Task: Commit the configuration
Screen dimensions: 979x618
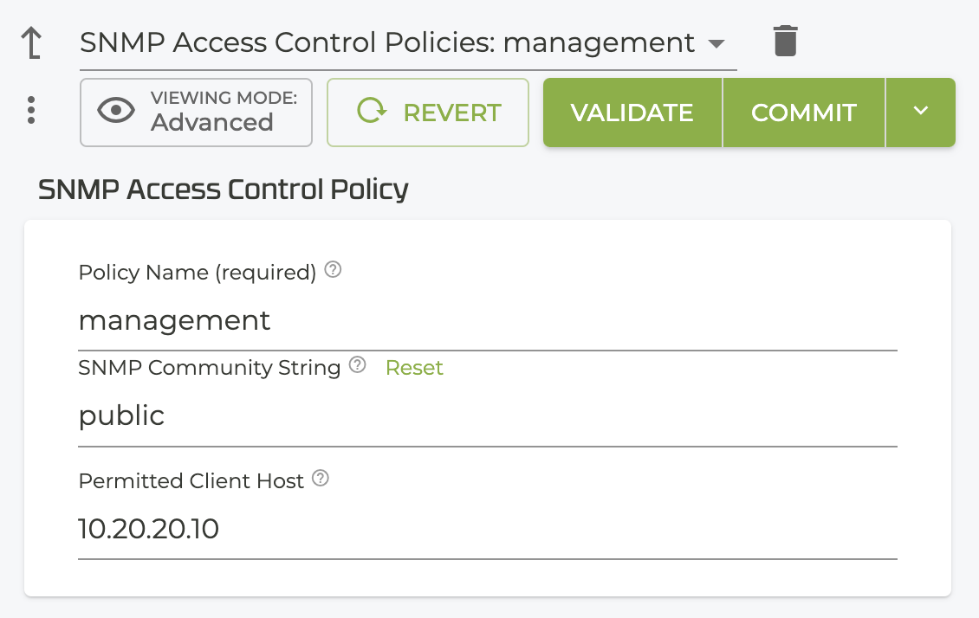Action: point(803,113)
